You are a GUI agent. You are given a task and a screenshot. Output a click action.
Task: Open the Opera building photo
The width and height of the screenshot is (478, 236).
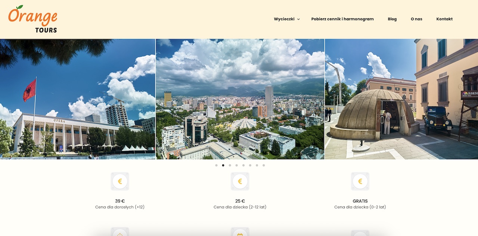coord(78,99)
